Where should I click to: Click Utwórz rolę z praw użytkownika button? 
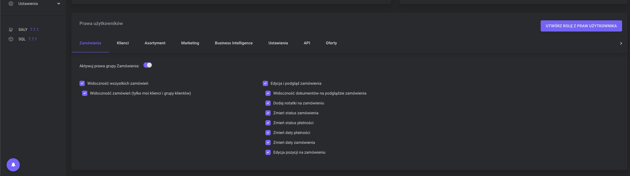tap(581, 26)
